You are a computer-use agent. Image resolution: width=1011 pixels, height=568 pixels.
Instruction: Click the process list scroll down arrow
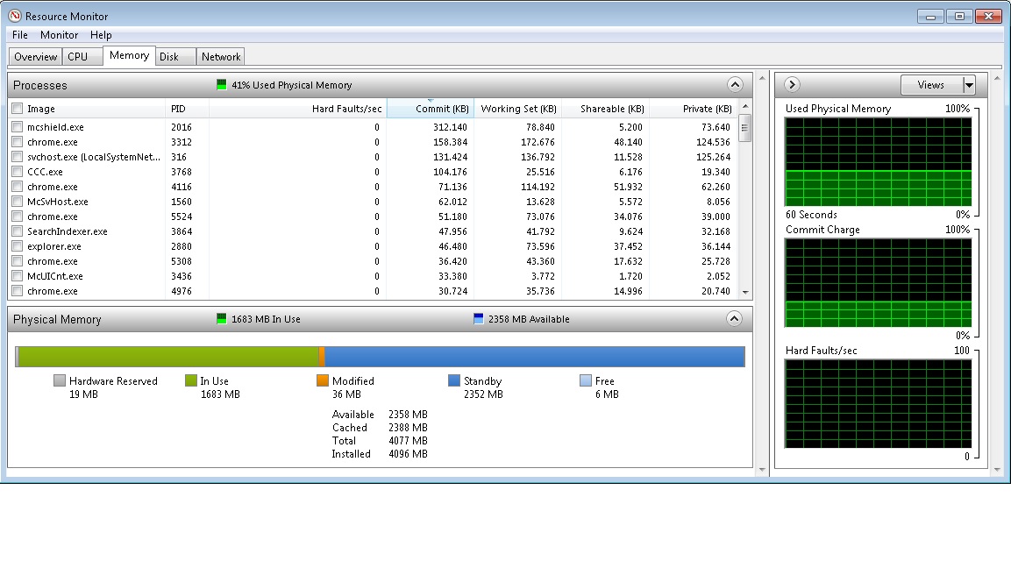(745, 292)
